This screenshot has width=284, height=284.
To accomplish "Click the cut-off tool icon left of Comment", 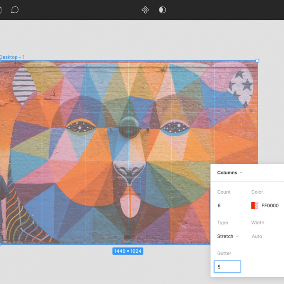I will (1, 9).
